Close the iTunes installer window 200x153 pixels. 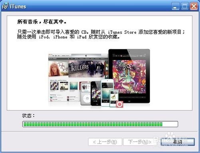pyautogui.click(x=194, y=6)
